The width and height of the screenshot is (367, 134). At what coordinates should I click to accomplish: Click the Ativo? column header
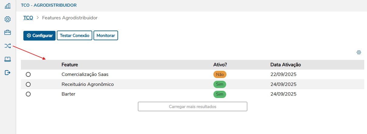(220, 65)
